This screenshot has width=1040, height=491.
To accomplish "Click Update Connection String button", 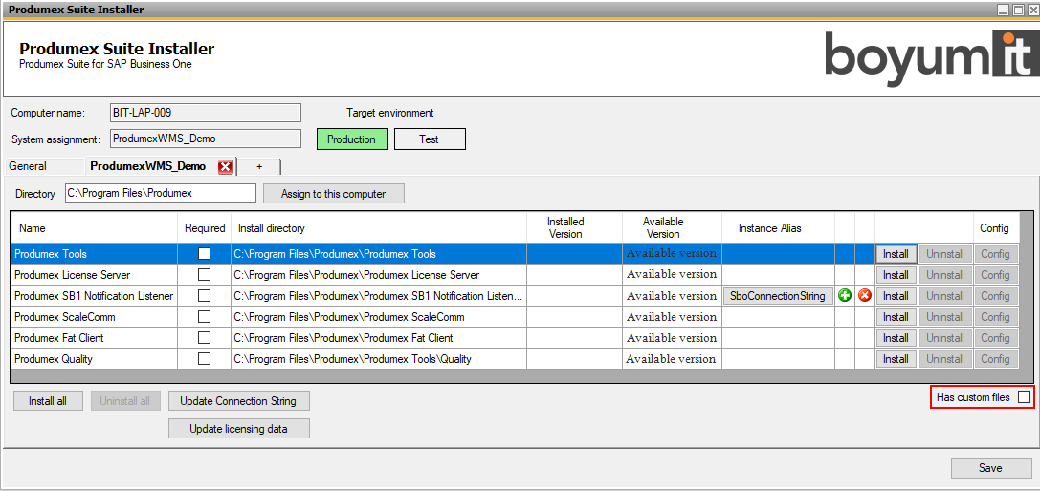I will (238, 401).
